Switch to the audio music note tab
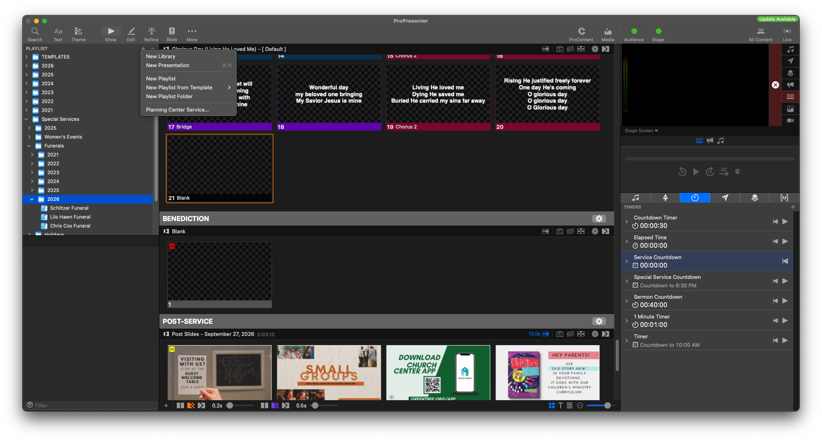822x441 pixels. [x=636, y=198]
